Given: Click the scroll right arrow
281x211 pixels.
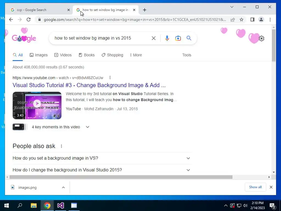Looking at the screenshot, I should click(269, 177).
